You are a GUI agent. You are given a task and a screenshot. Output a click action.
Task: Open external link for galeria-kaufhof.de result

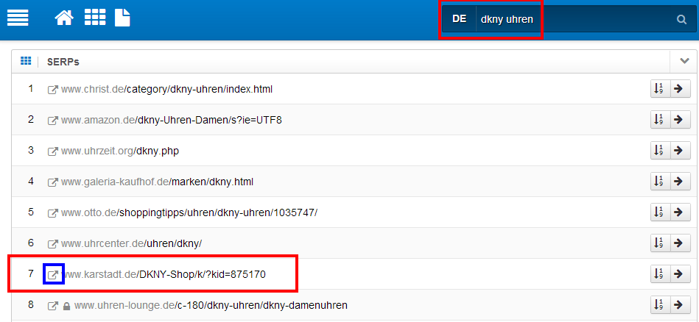(x=52, y=182)
